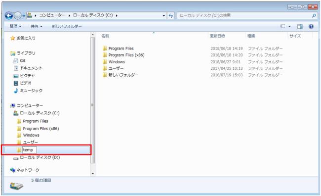Screen dimensions: 321x196
Task: Open the ドキュメント library icon
Action: pyautogui.click(x=16, y=68)
